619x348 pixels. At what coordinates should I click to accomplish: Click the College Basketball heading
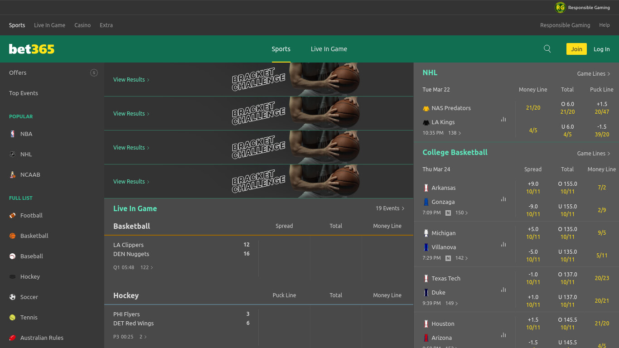[455, 152]
